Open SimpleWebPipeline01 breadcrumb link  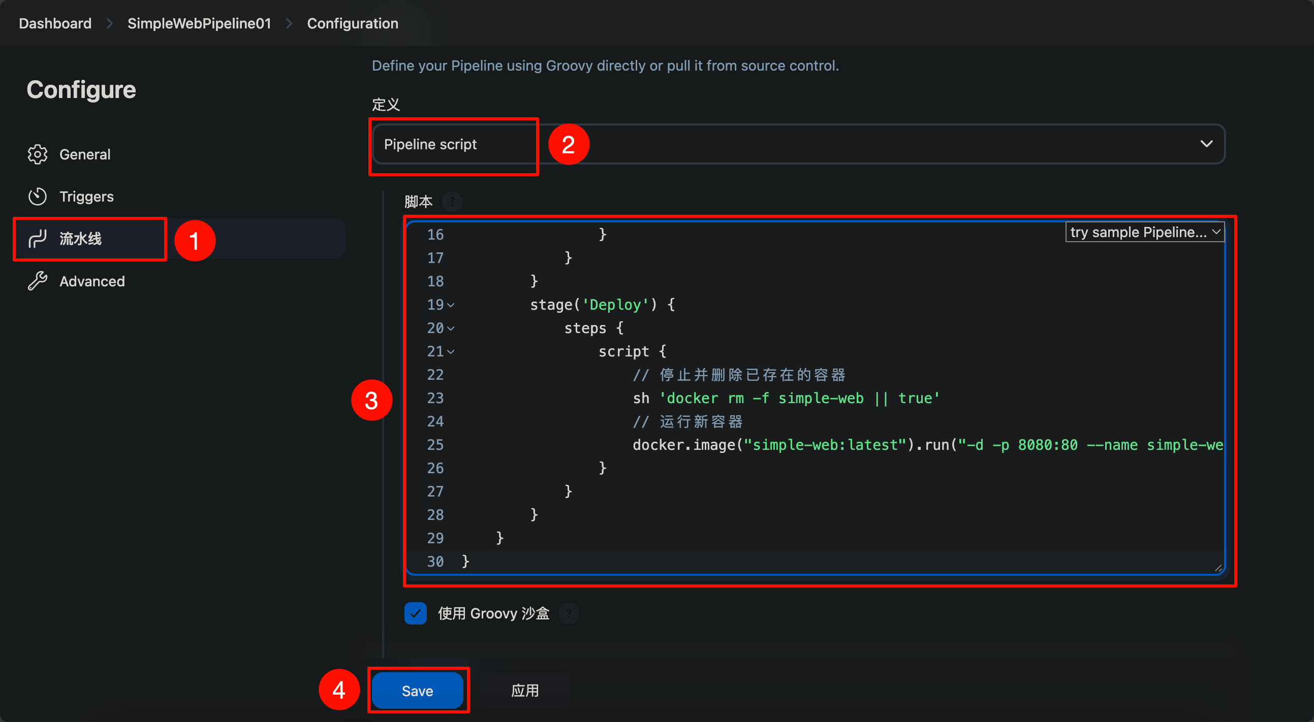pos(199,23)
